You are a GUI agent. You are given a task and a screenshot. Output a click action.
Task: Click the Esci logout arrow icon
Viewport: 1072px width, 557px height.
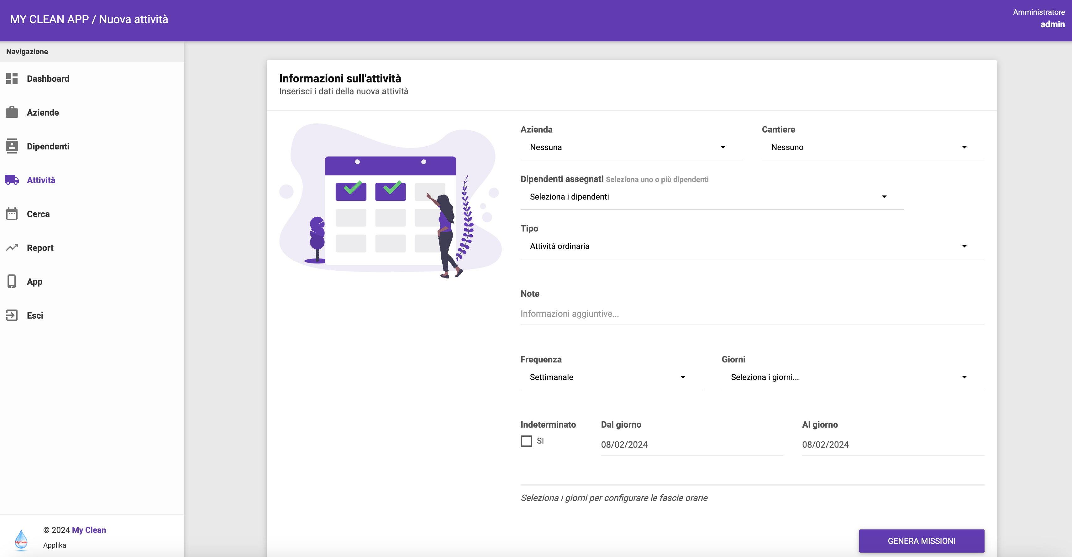12,315
